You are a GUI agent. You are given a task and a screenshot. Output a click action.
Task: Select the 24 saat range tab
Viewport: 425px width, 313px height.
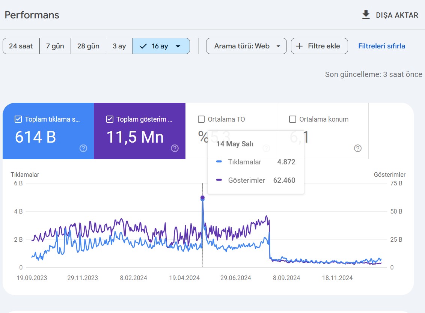point(21,46)
